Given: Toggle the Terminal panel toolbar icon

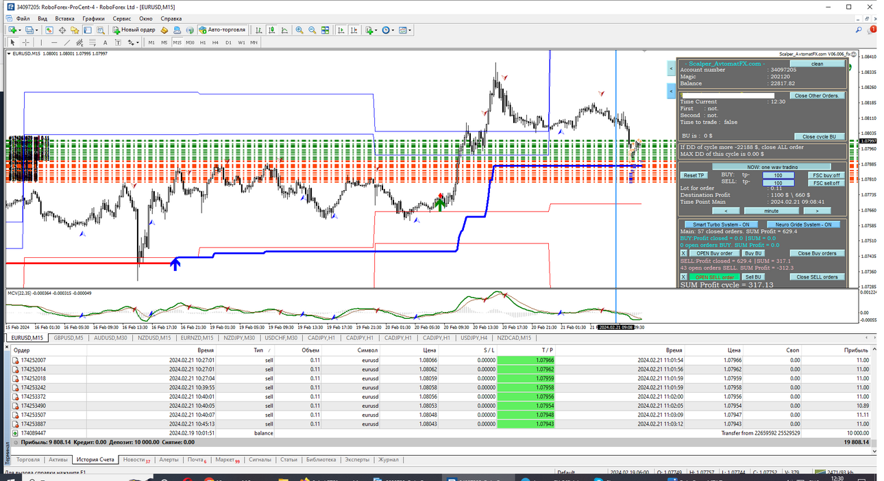Looking at the screenshot, I should tap(88, 30).
